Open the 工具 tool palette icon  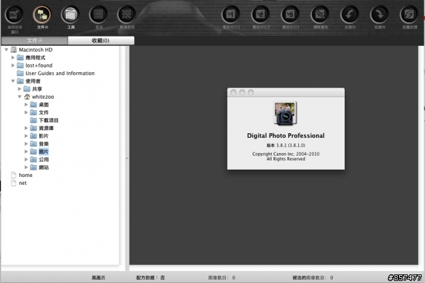coord(70,15)
